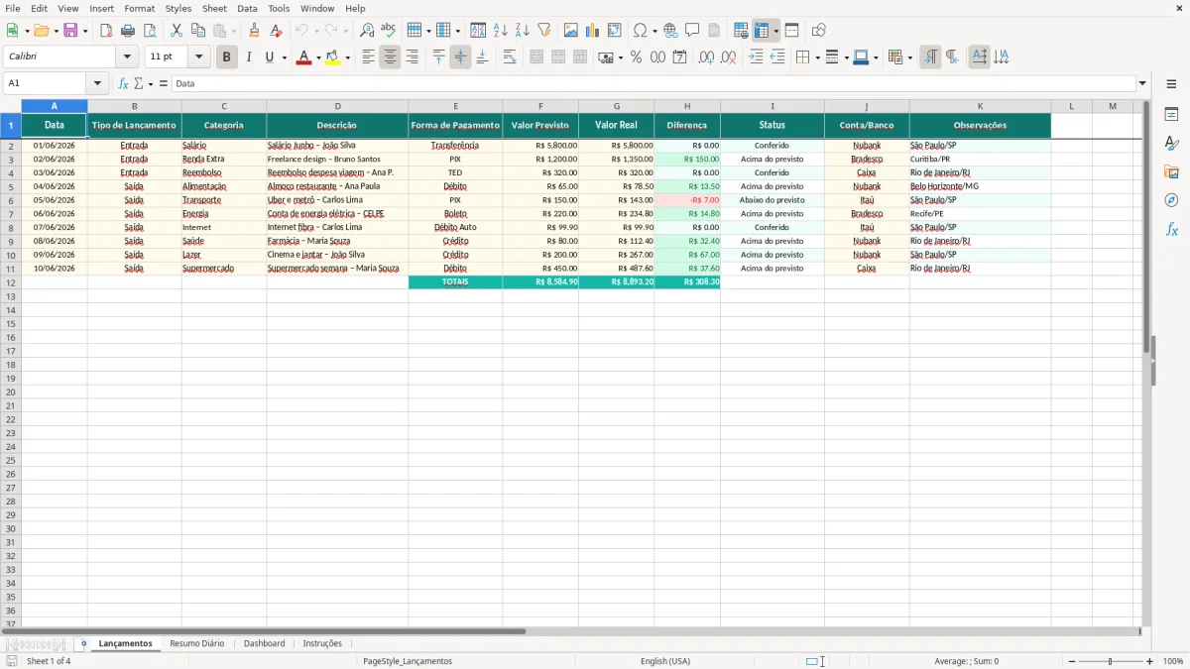Insert Chart icon
Viewport: 1190px width, 669px height.
click(x=593, y=31)
